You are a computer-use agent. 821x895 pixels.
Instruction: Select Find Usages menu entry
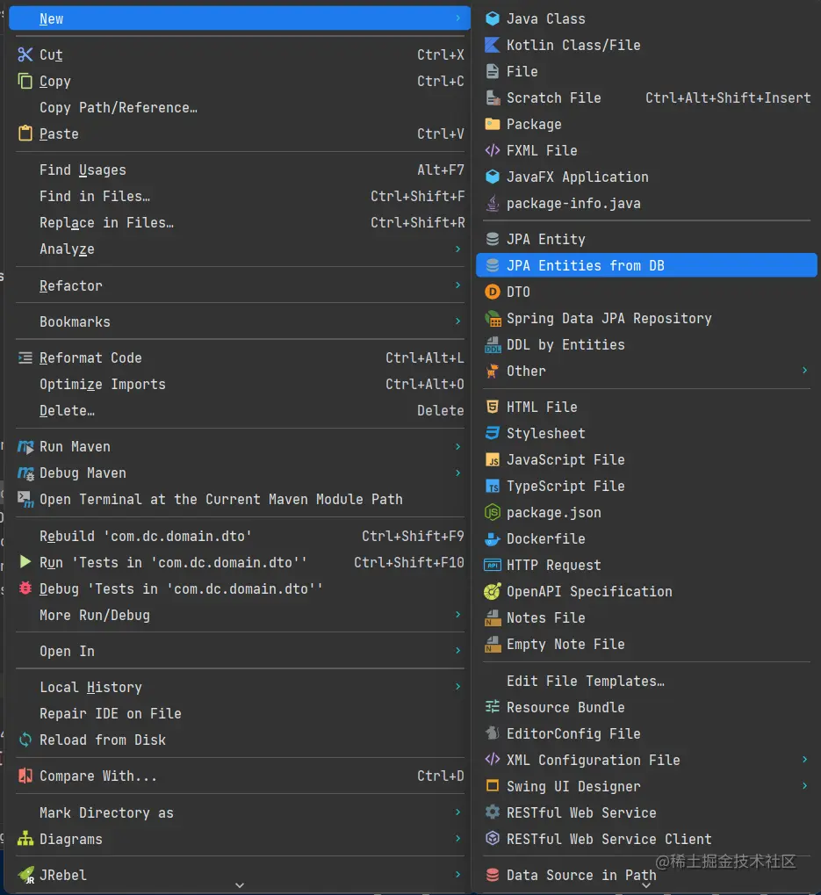(240, 170)
